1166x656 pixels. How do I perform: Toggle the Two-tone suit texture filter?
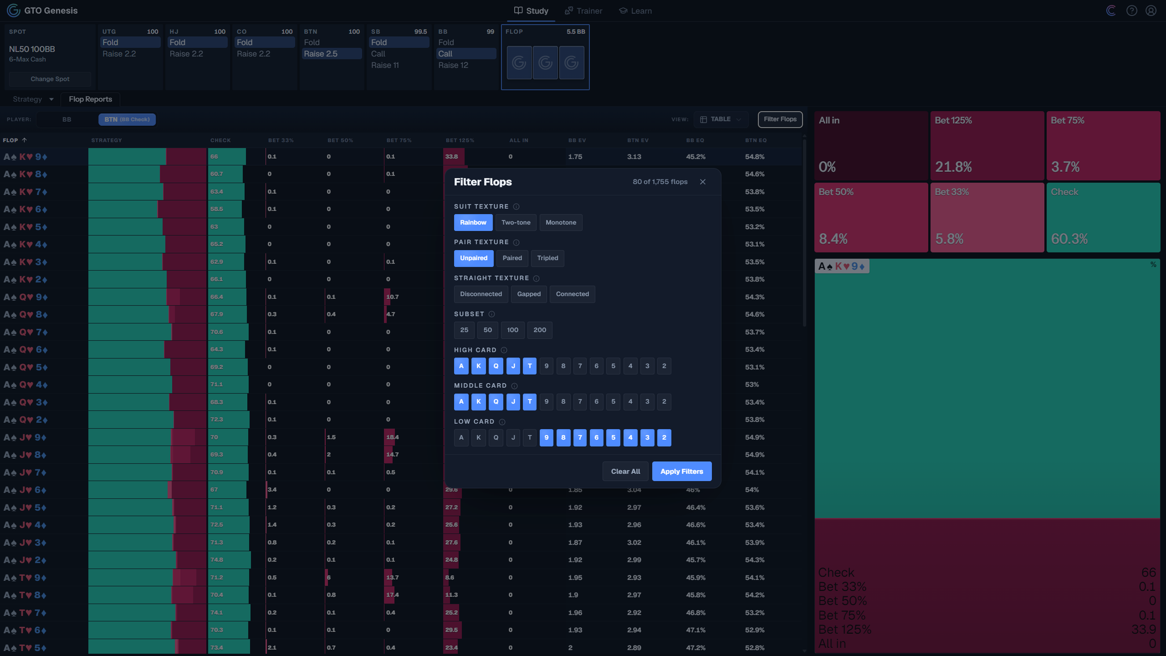pyautogui.click(x=516, y=223)
